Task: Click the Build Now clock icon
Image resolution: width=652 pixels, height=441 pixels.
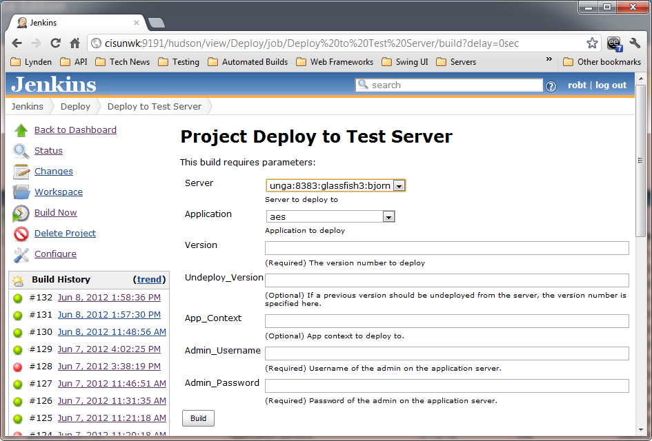Action: pyautogui.click(x=21, y=213)
